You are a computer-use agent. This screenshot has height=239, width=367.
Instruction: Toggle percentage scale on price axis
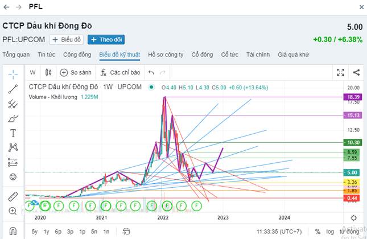[x=316, y=232]
